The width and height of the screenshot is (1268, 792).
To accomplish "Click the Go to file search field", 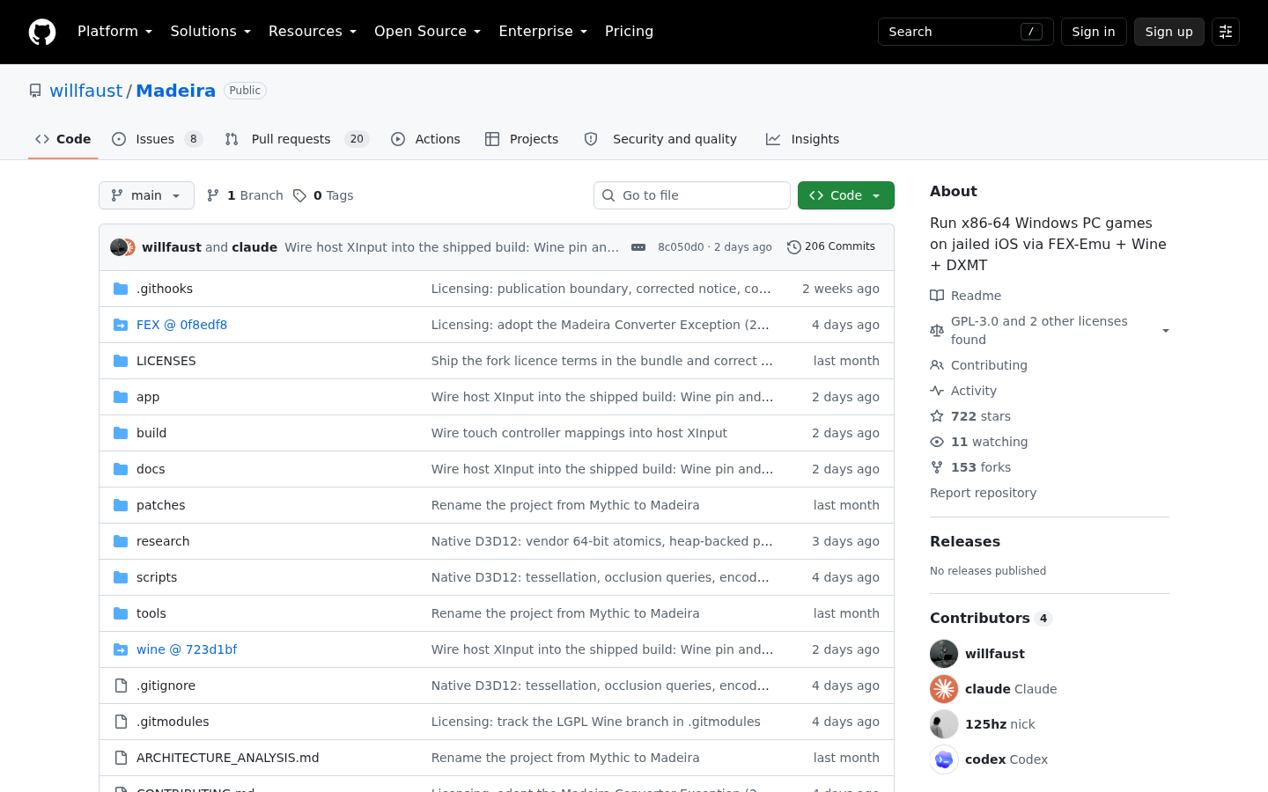I will [692, 195].
